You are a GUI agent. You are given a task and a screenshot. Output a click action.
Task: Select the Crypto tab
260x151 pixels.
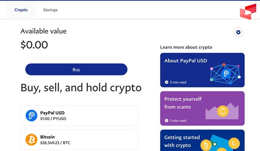[x=21, y=10]
